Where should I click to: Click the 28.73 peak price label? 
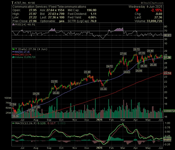[136, 50]
